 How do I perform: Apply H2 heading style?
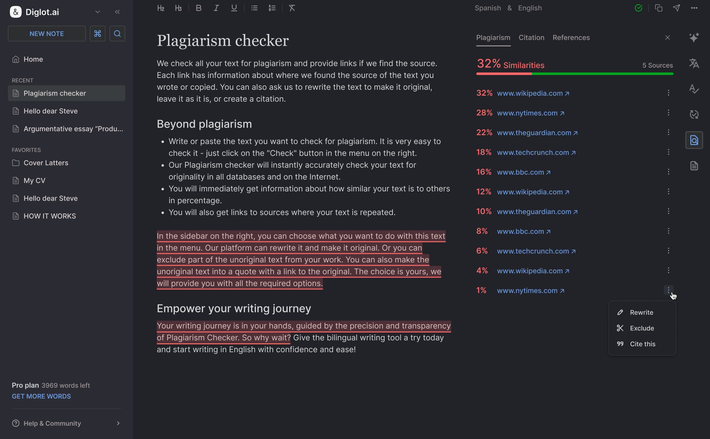160,8
